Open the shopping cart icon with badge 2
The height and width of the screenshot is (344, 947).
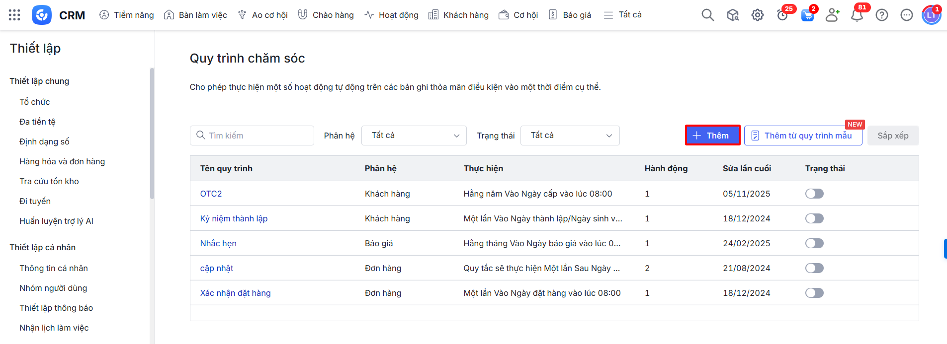[807, 15]
